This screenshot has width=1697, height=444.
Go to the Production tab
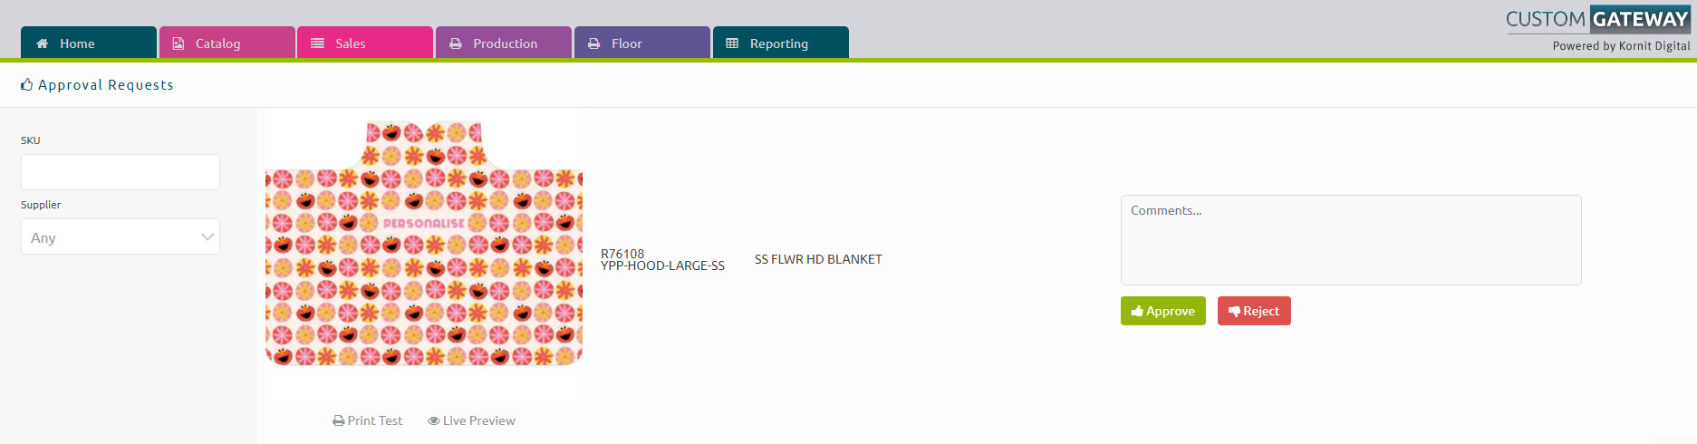pyautogui.click(x=504, y=43)
